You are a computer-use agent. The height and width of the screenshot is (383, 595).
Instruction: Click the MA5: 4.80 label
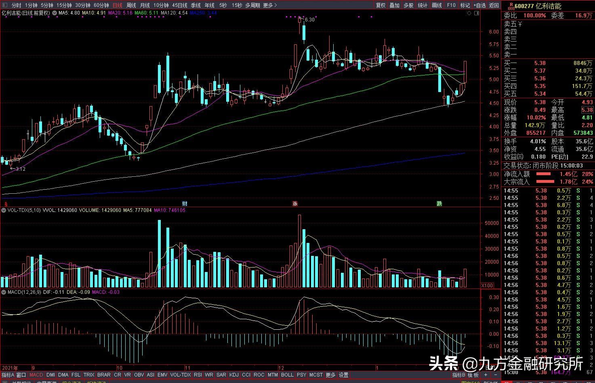[x=69, y=13]
